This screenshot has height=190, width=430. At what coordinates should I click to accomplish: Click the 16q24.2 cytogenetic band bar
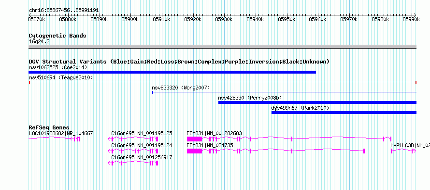[x=223, y=47]
